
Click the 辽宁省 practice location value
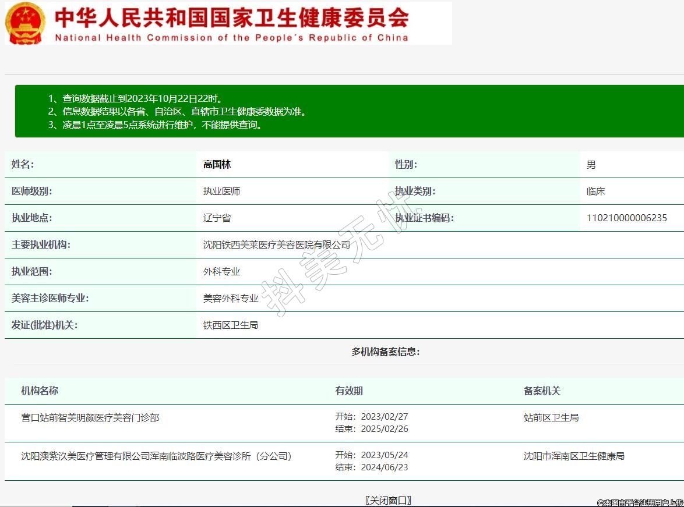click(x=217, y=218)
